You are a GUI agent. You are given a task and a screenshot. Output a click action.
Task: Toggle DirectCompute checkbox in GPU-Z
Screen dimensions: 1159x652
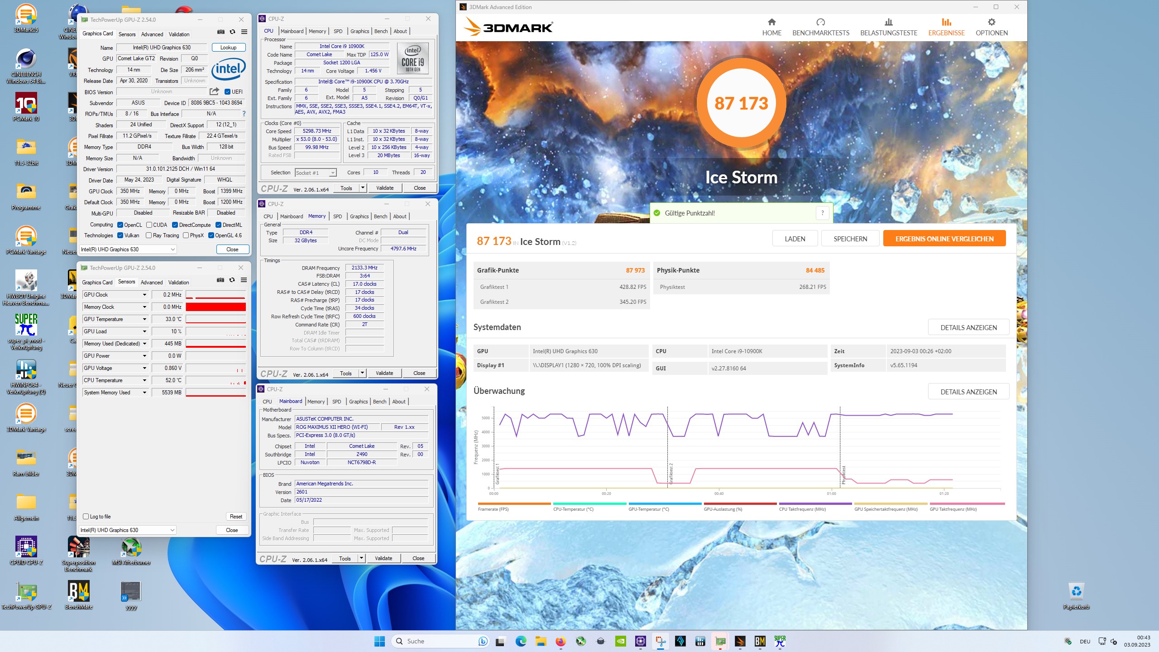click(x=175, y=225)
